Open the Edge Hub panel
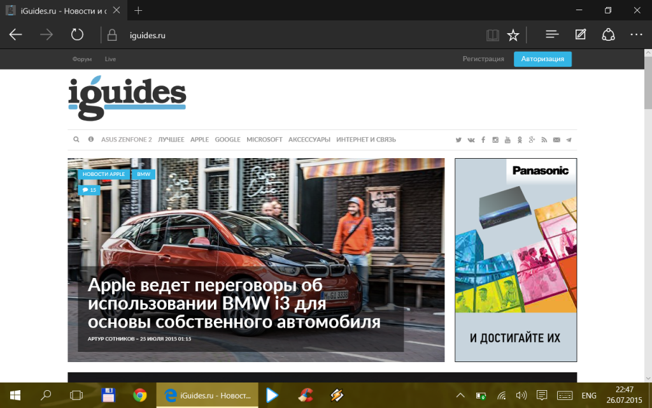The height and width of the screenshot is (408, 652). (x=552, y=35)
